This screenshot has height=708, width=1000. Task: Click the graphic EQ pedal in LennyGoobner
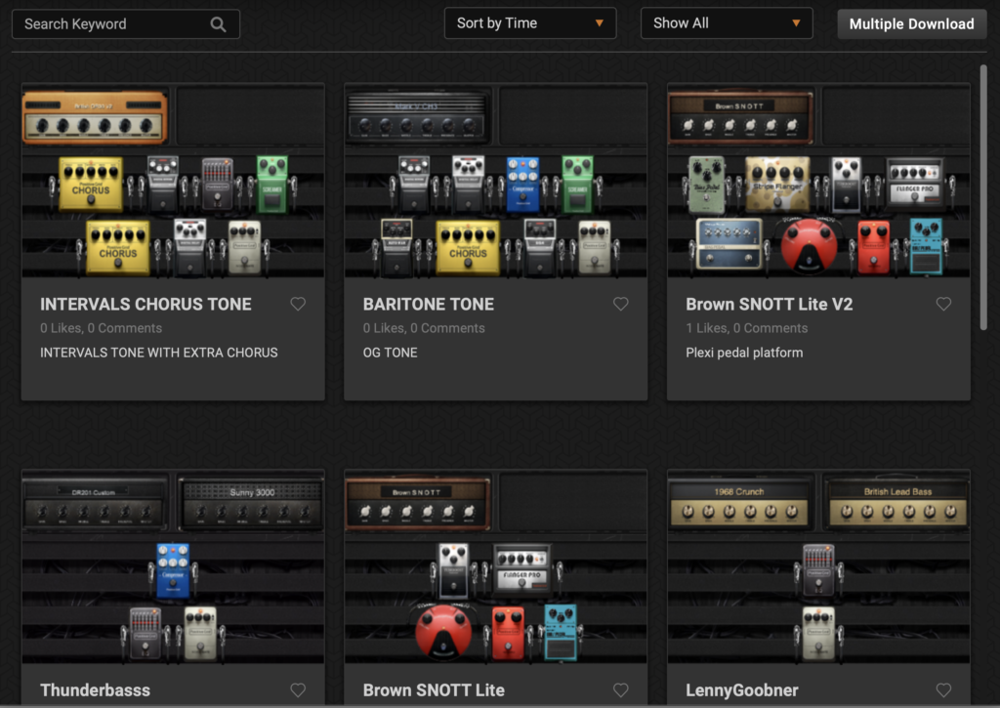click(x=818, y=569)
